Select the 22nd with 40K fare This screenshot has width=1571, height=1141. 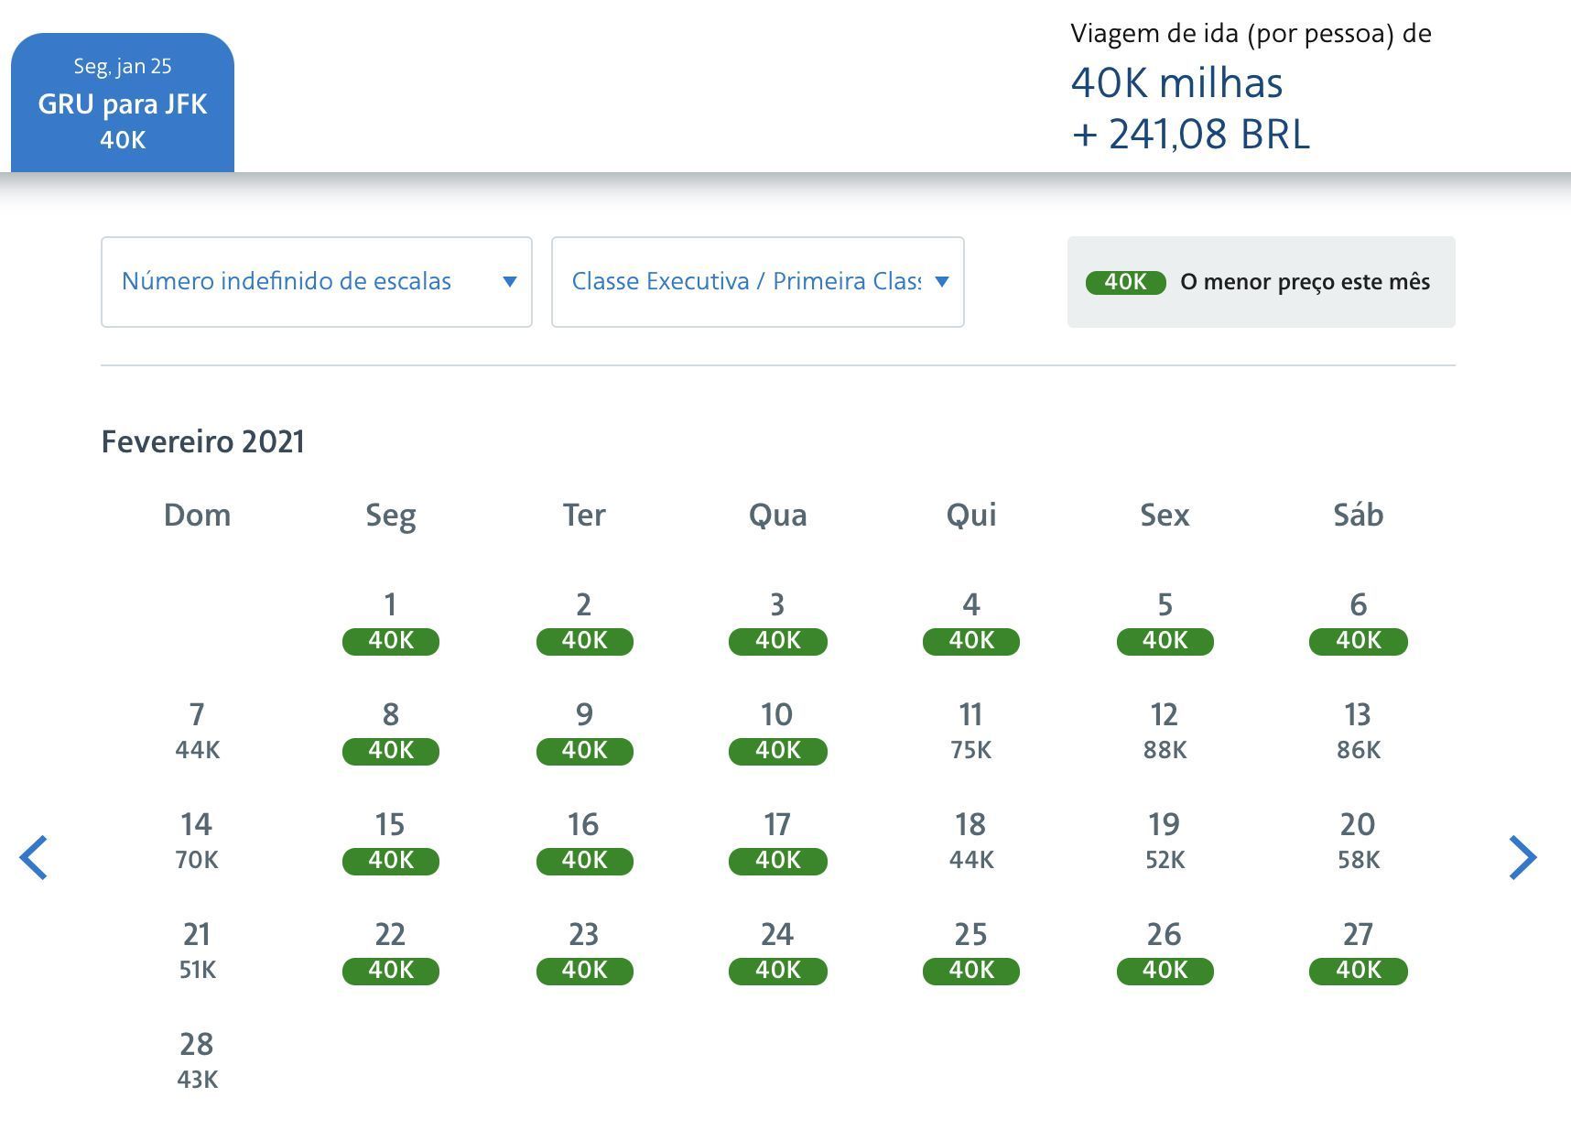coord(391,952)
